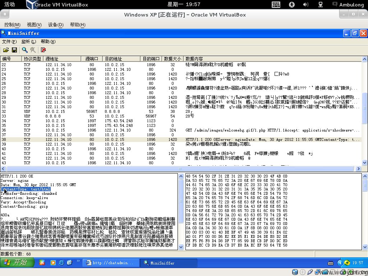Open VirtualBox 帮助(H) menu
The height and width of the screenshot is (276, 368).
[x=78, y=25]
